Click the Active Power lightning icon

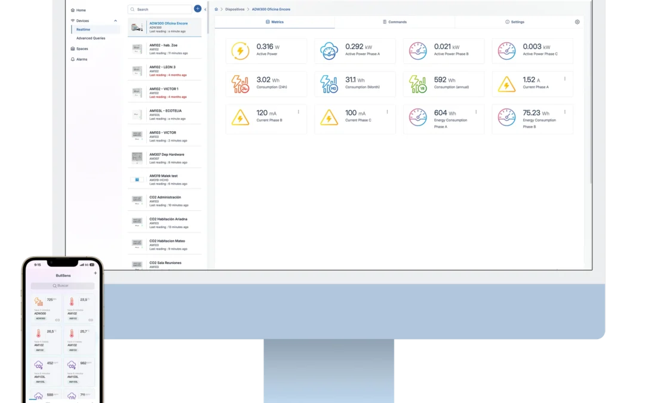tap(240, 51)
